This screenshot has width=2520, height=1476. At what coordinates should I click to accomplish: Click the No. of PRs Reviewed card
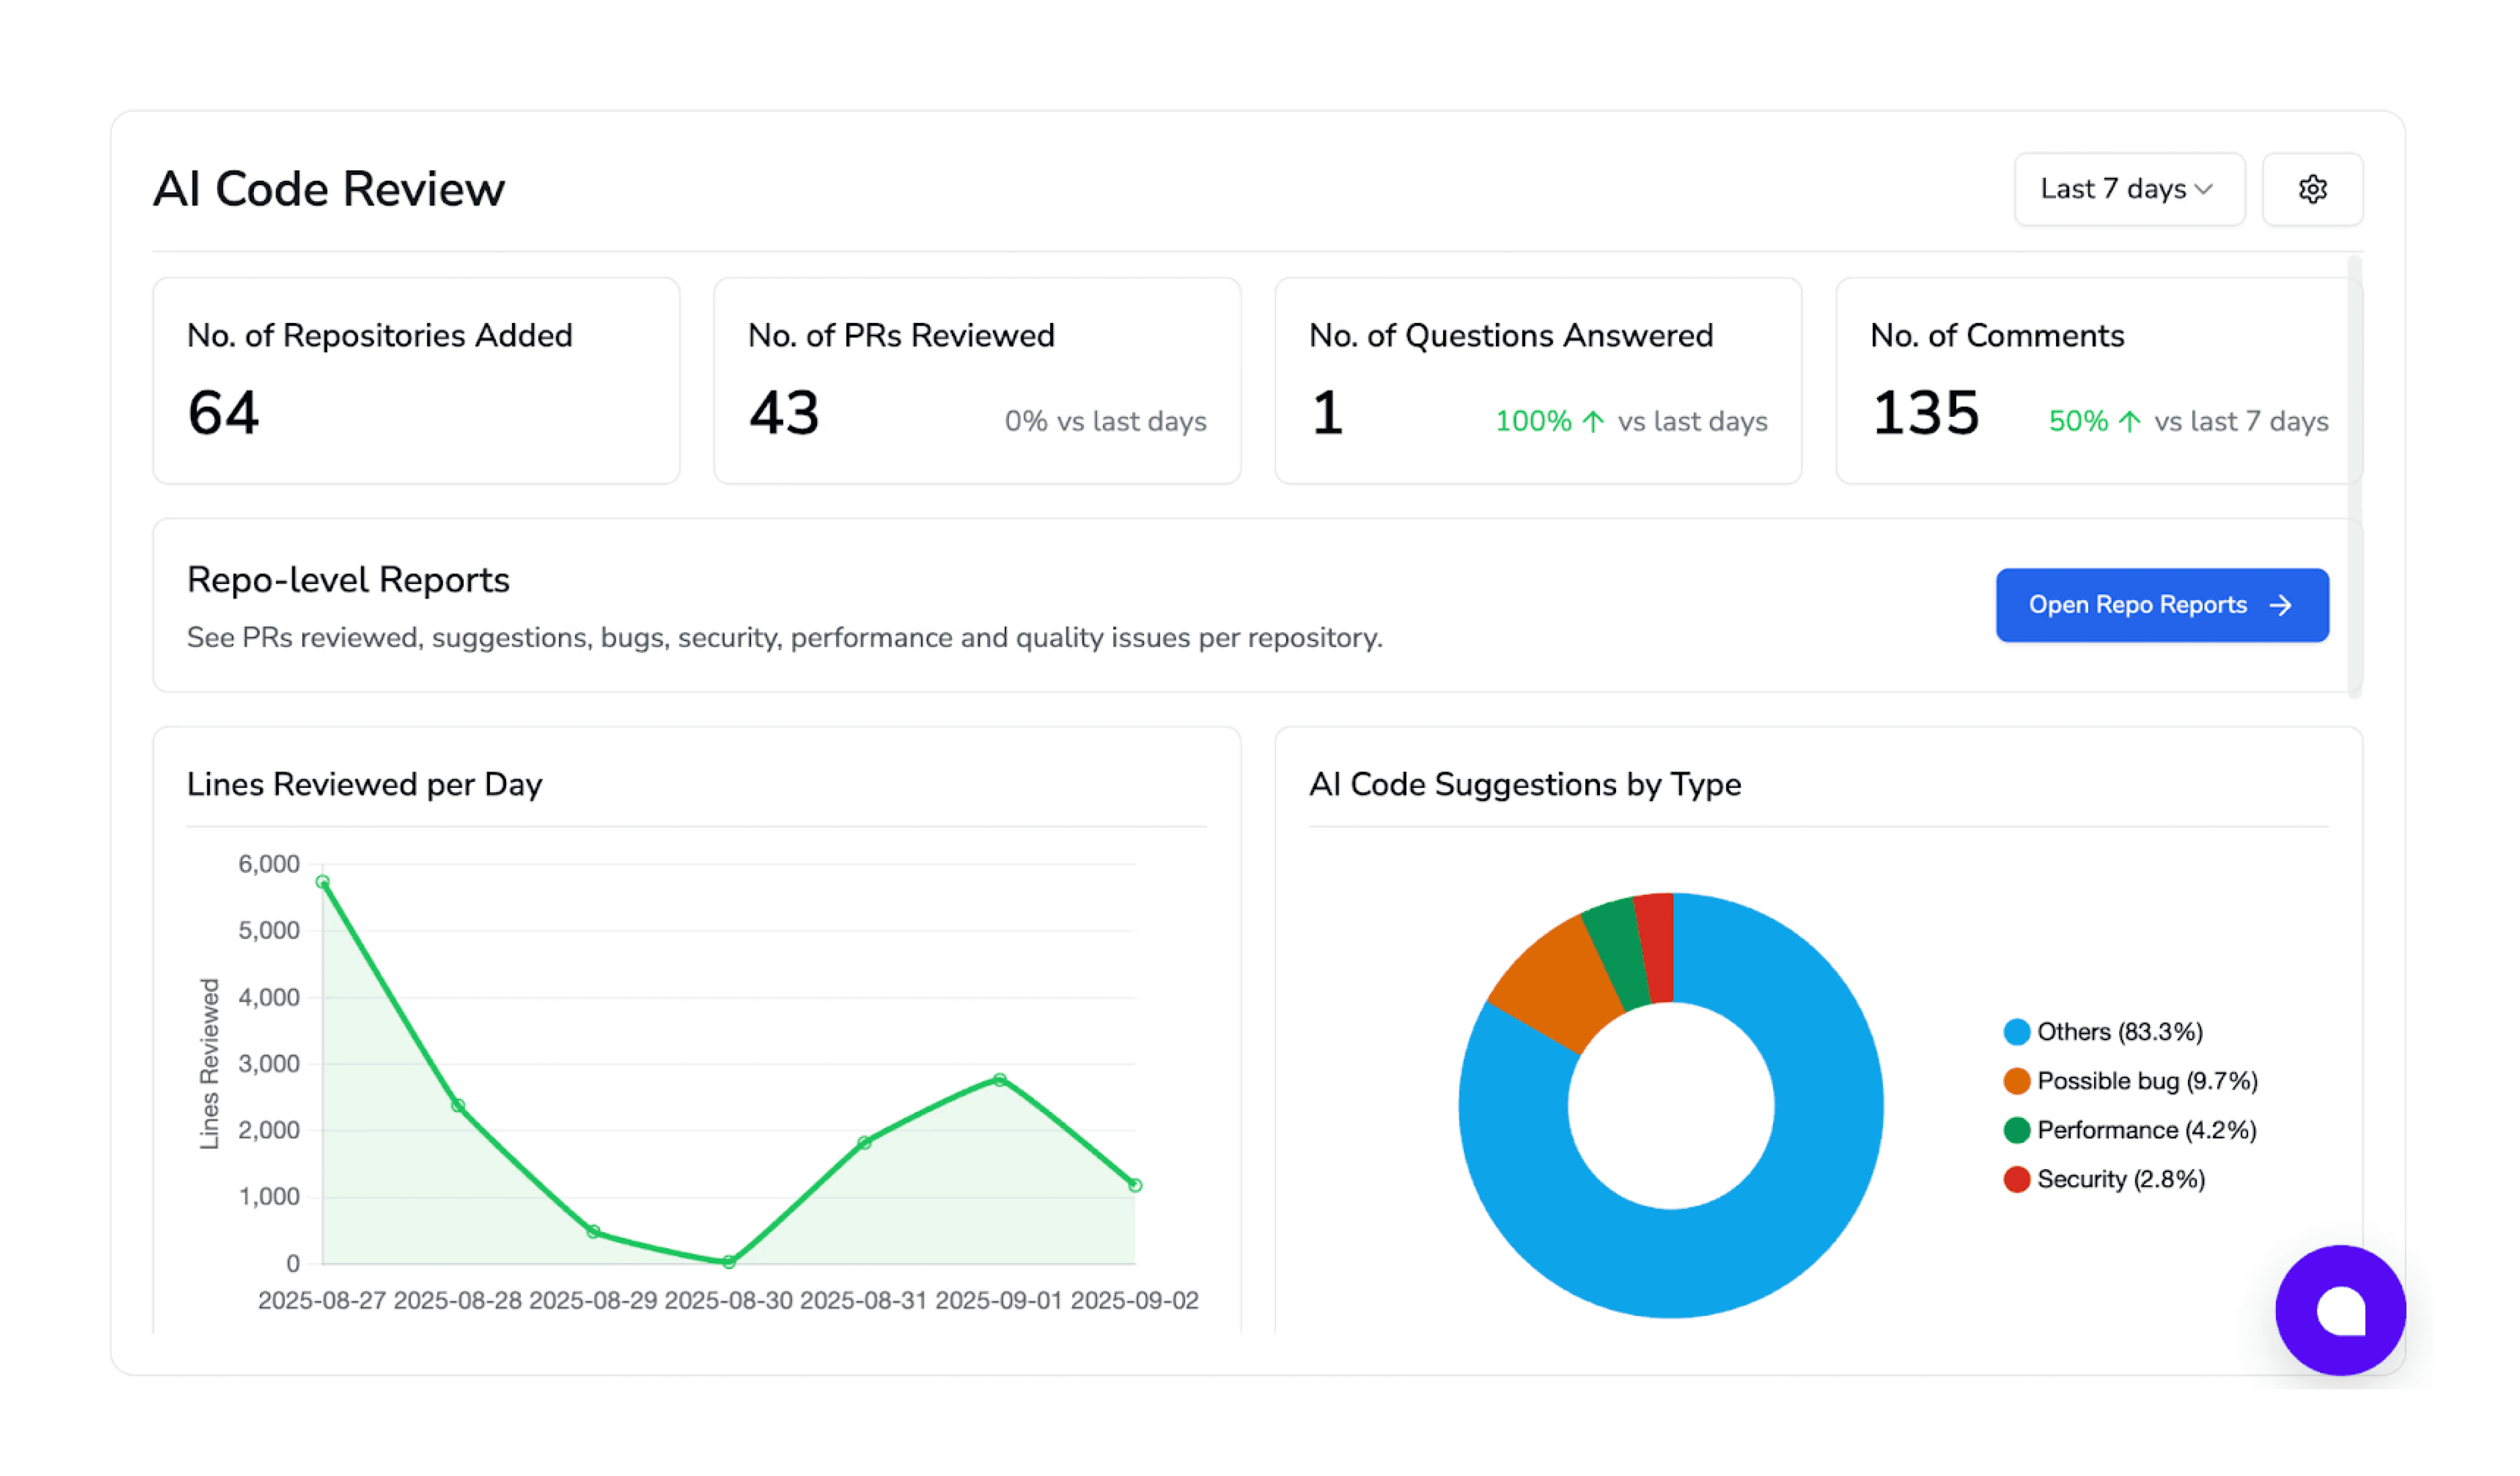(976, 380)
